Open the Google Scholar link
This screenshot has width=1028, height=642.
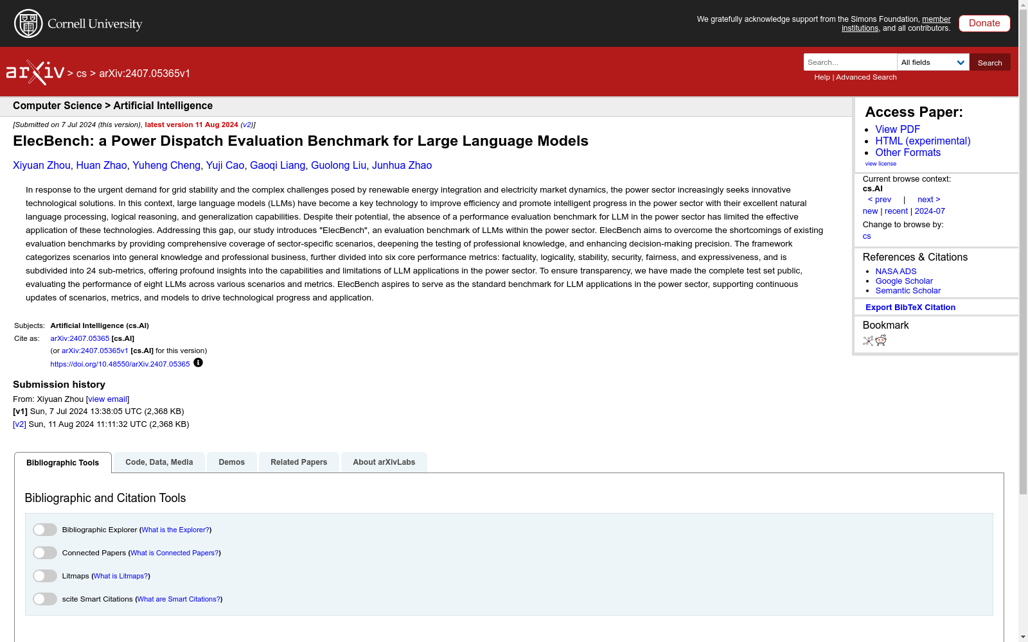tap(904, 281)
